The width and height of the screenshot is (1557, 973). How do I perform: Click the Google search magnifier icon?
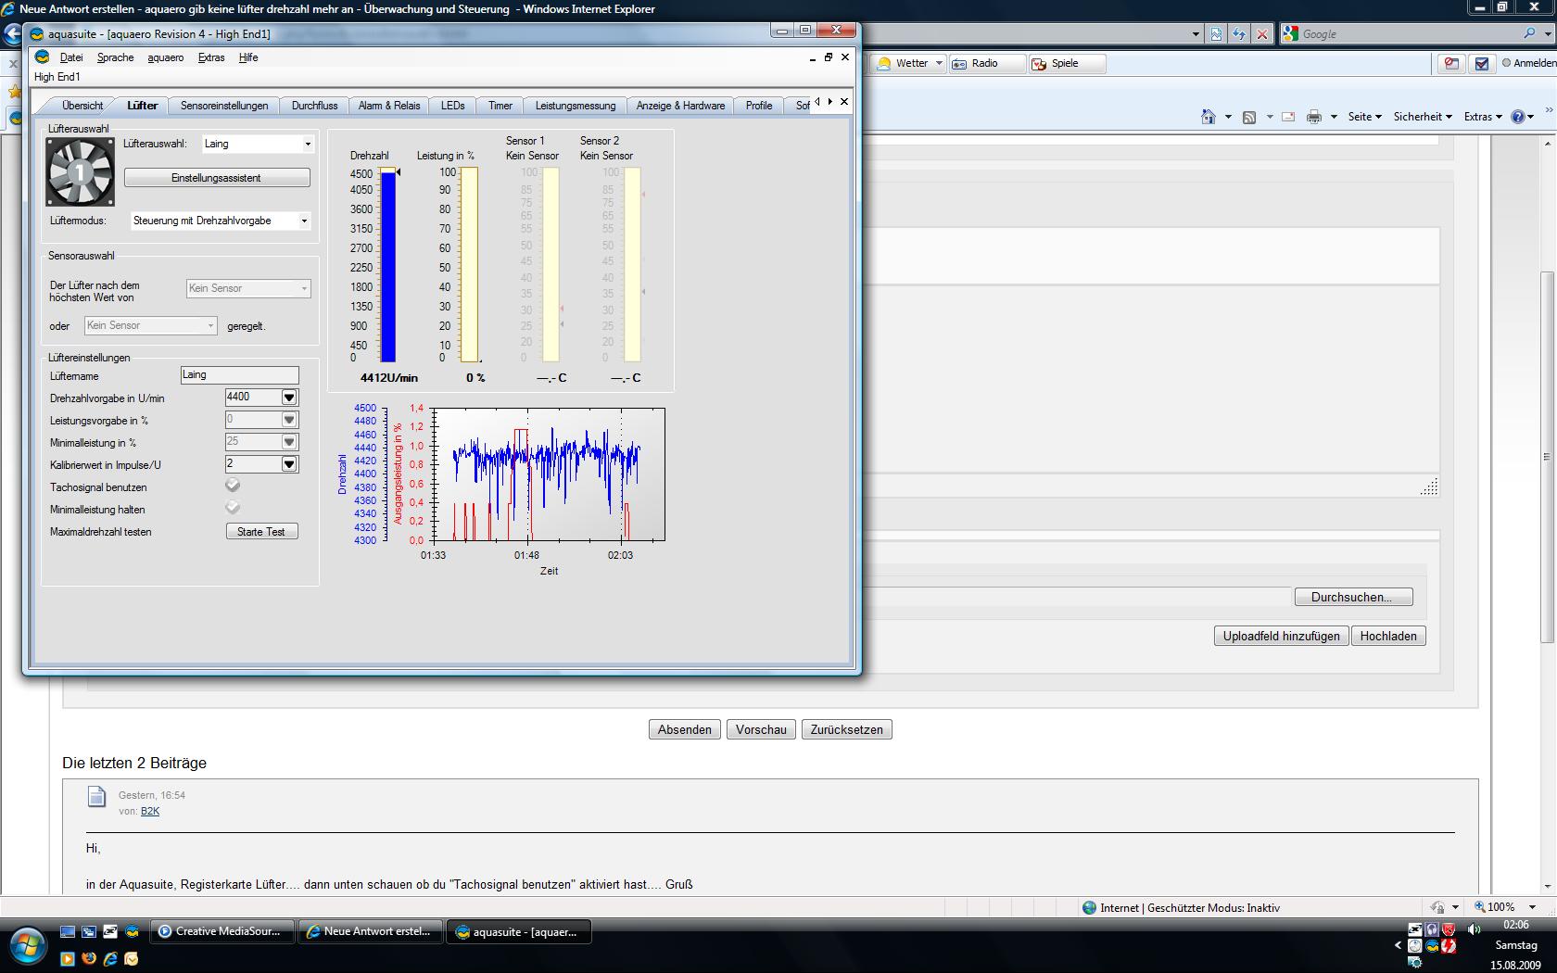pos(1529,34)
